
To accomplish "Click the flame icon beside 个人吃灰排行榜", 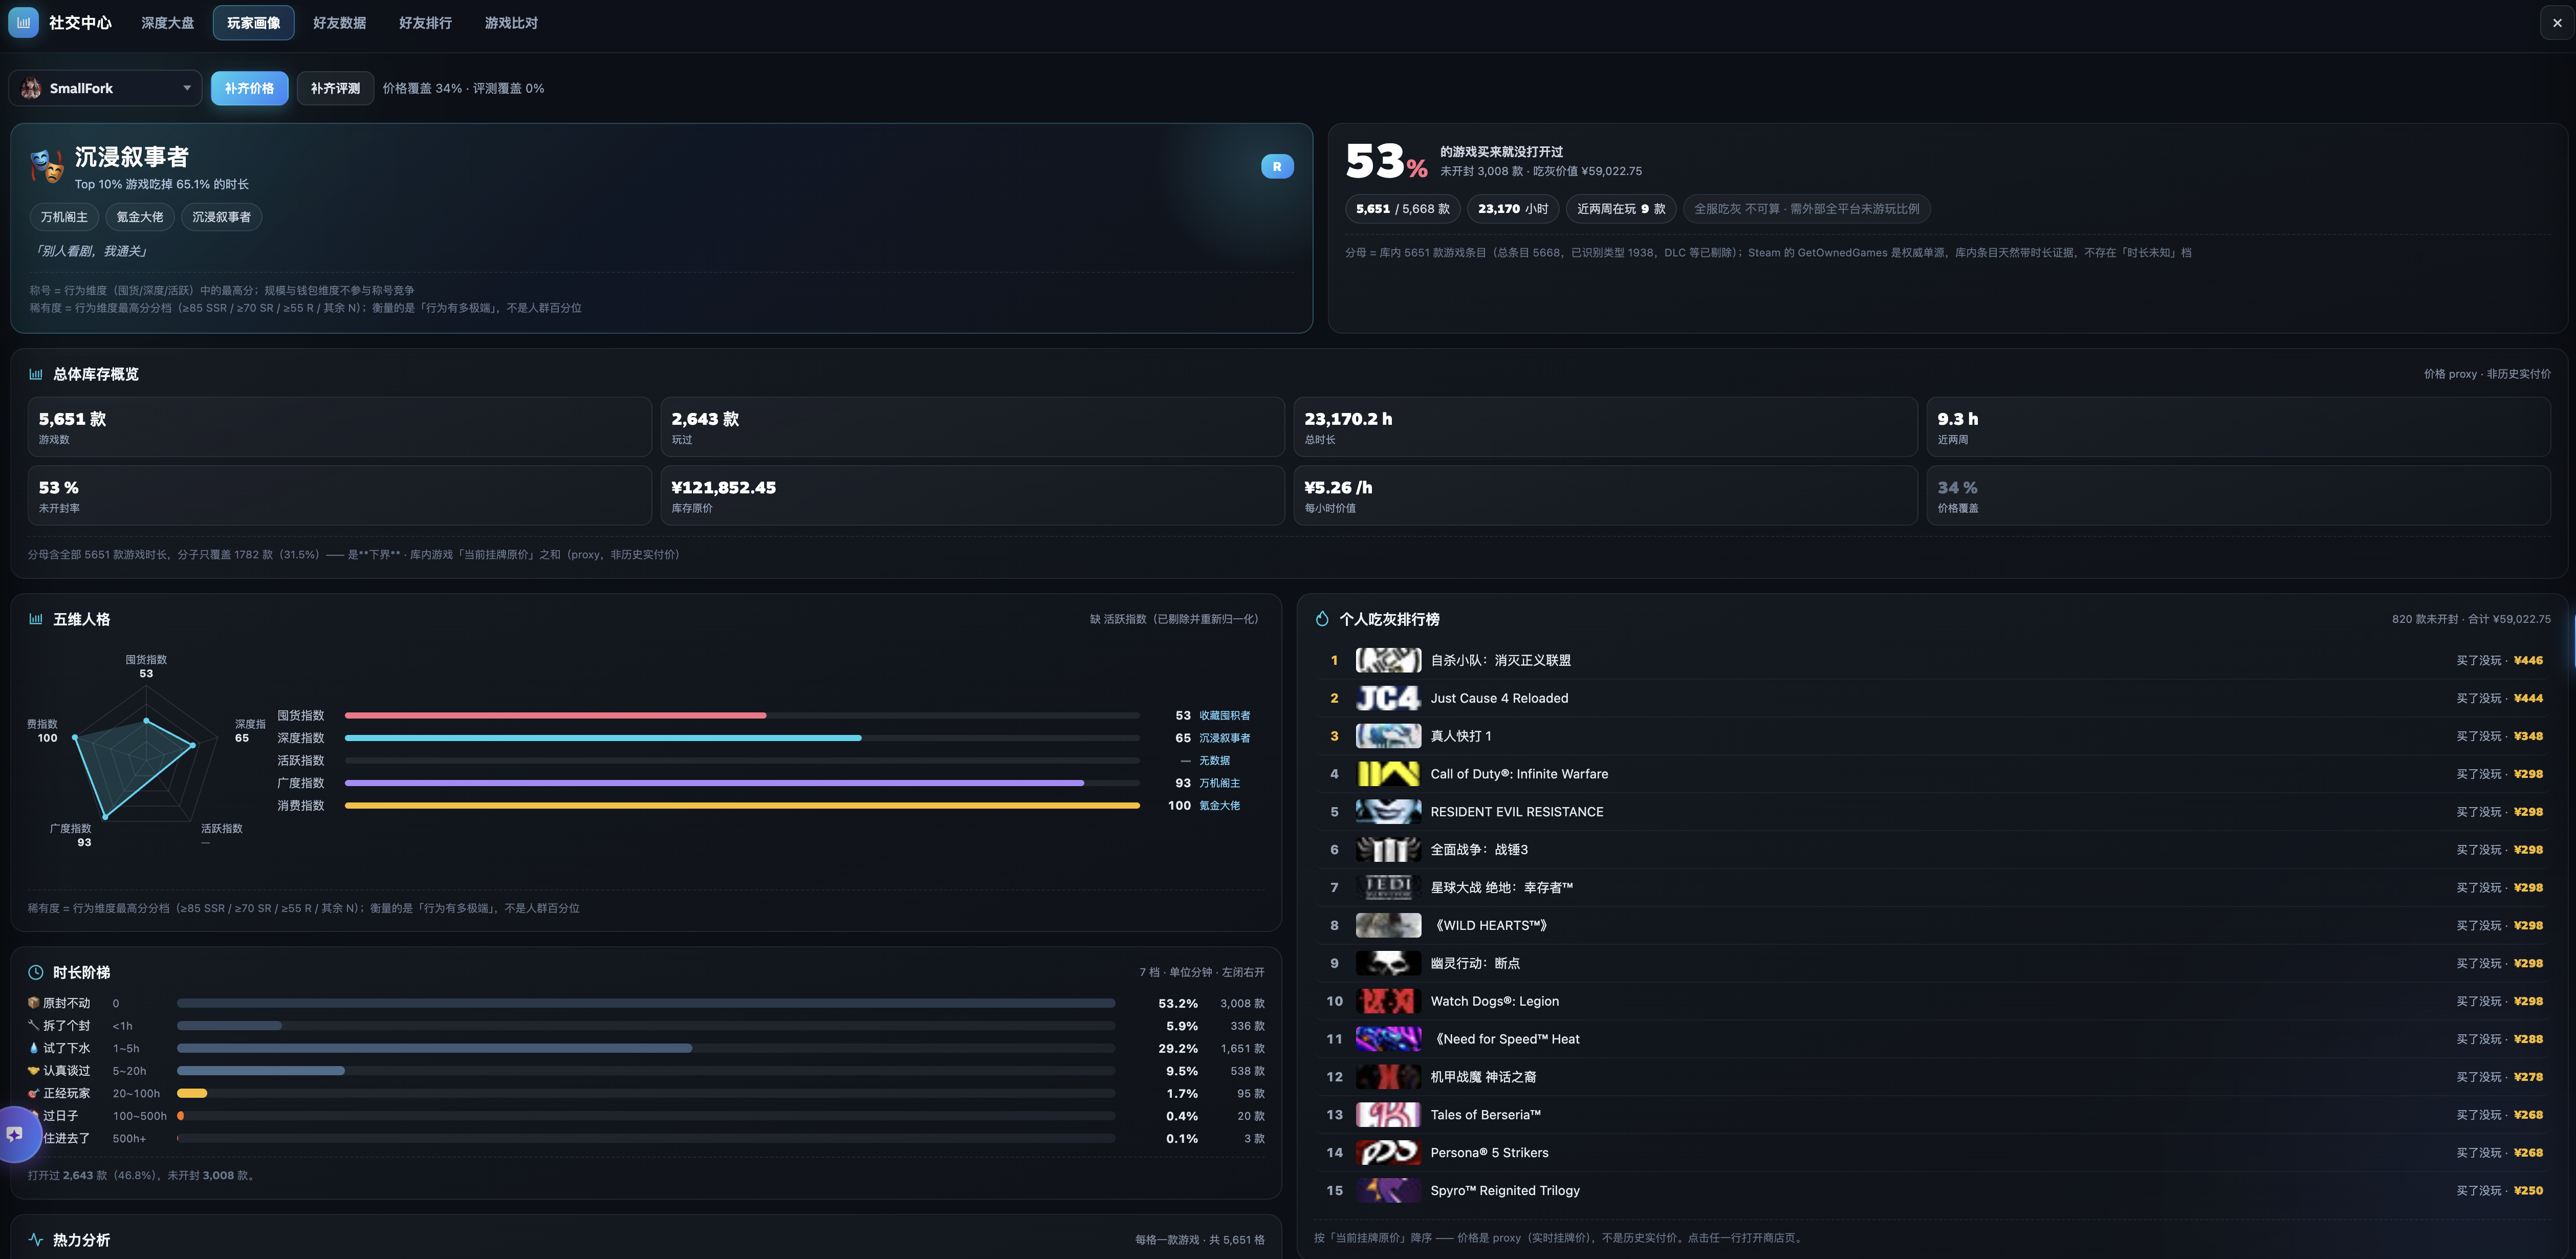I will (x=1322, y=619).
